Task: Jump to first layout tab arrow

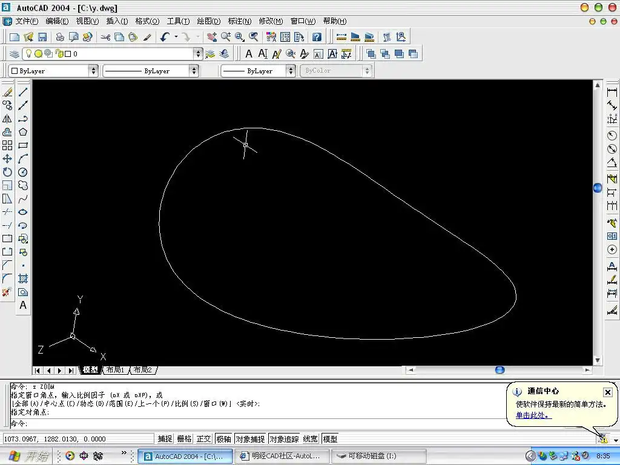Action: (37, 371)
